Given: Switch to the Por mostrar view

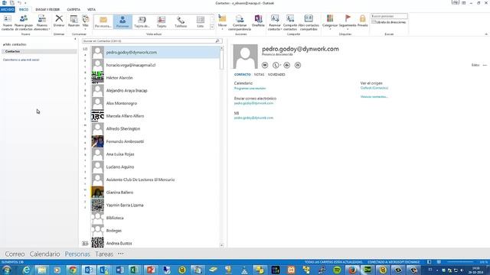Looking at the screenshot, I should point(103,22).
